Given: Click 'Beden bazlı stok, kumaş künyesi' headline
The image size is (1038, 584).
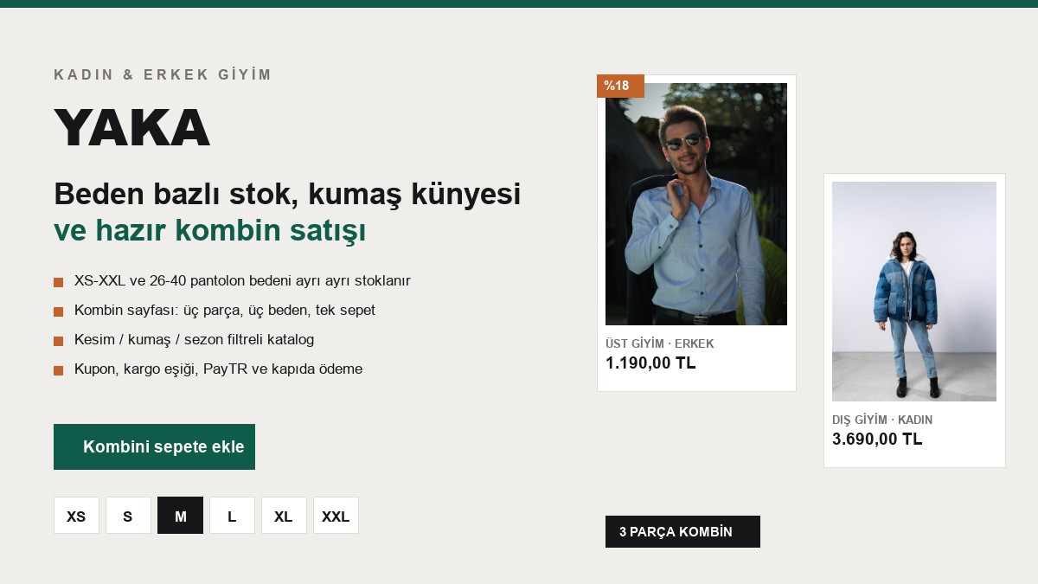Looking at the screenshot, I should click(x=287, y=194).
